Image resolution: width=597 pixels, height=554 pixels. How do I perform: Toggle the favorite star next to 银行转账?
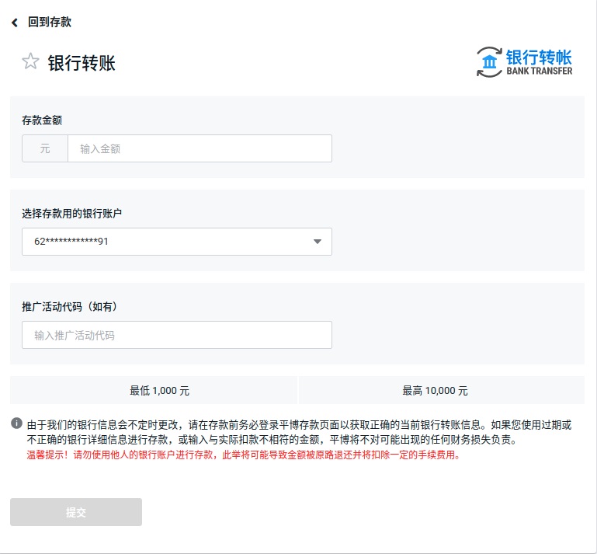point(30,62)
